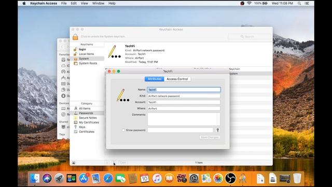
Task: Select the System keychain in sidebar
Action: [87, 59]
